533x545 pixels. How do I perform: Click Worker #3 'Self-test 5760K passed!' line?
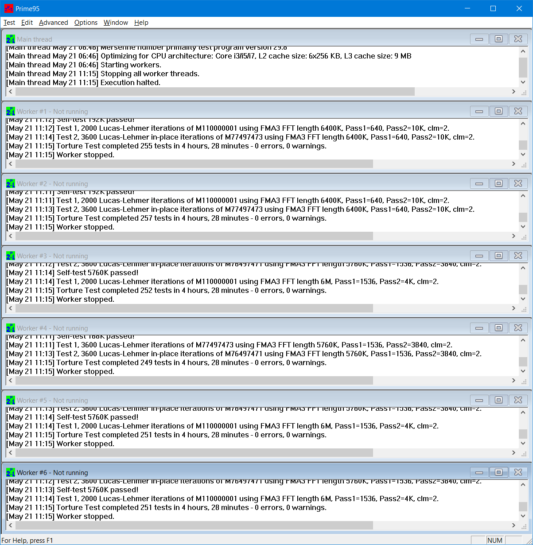[72, 272]
